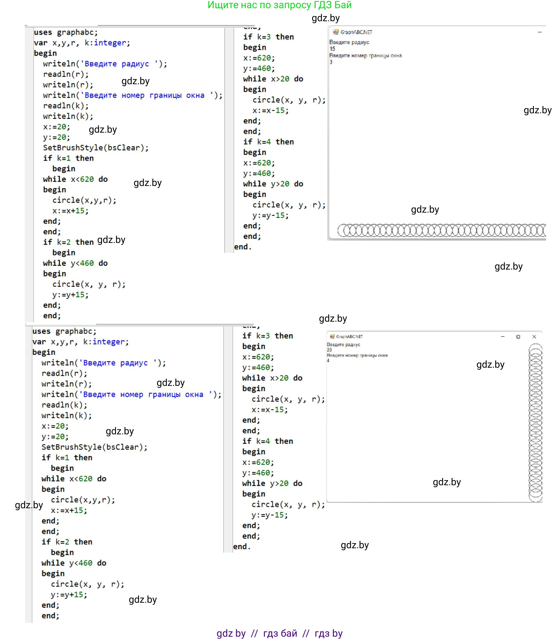560x640 pixels.
Task: Open the purple 'gdz by // гдз бай' footer link
Action: point(279,633)
